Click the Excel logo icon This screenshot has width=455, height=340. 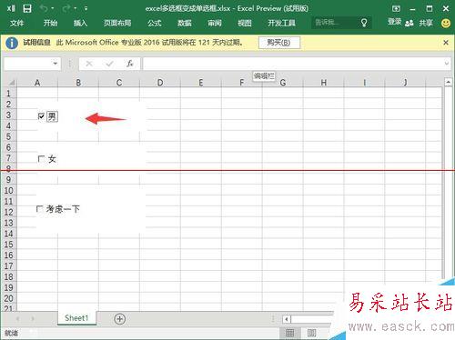click(11, 8)
